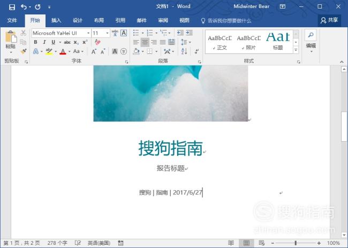Screen dimensions: 348x248
Task: Open the Microsoft YaHei UI font name dropdown
Action: click(x=88, y=33)
